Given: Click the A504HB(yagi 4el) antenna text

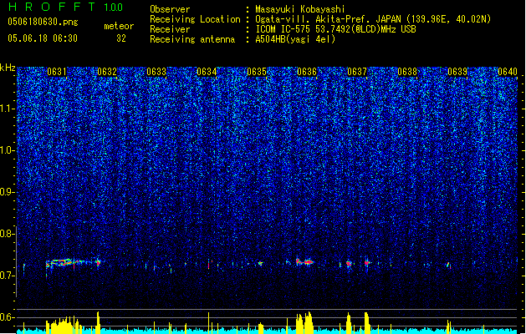Looking at the screenshot, I should coord(295,39).
